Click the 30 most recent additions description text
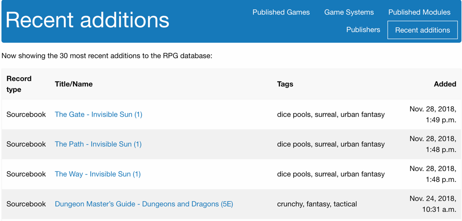 coord(107,56)
